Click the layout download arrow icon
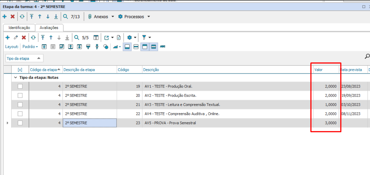The image size is (370, 175). pyautogui.click(x=79, y=47)
